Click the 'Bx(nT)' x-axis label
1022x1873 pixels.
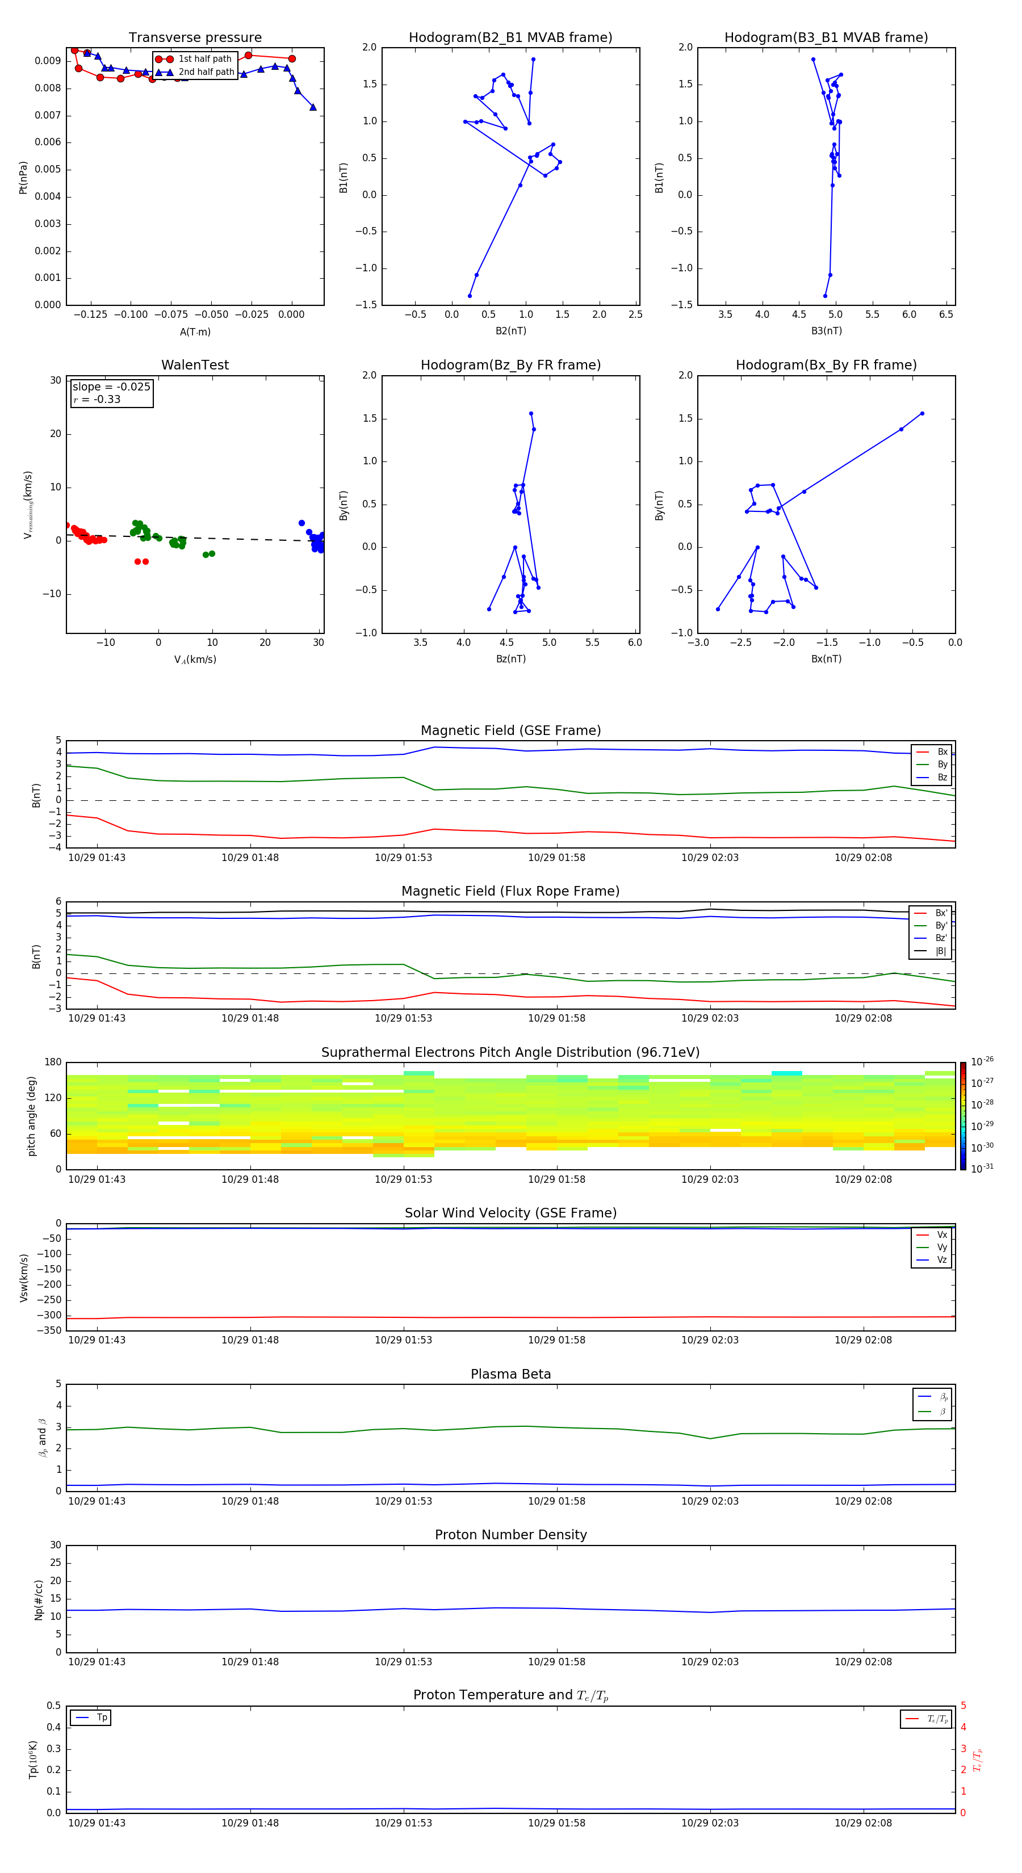(x=826, y=659)
